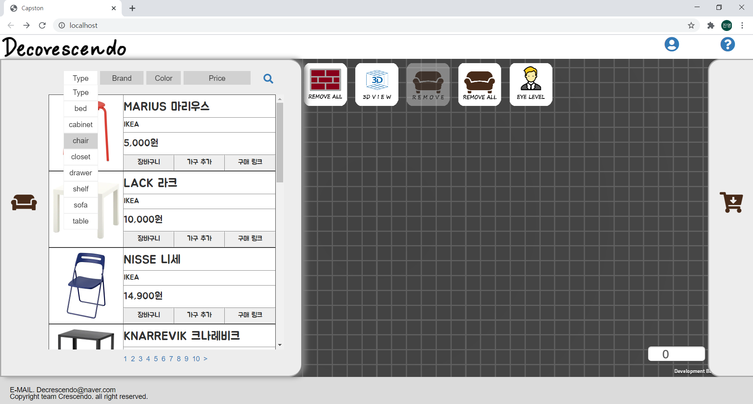Click the sofa icon on the left edge
Screen dimensions: 753x404
coord(24,202)
